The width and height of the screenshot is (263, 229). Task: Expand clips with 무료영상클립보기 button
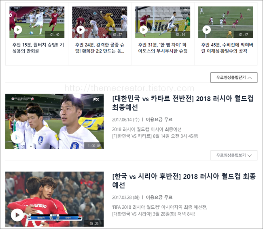pos(234,155)
